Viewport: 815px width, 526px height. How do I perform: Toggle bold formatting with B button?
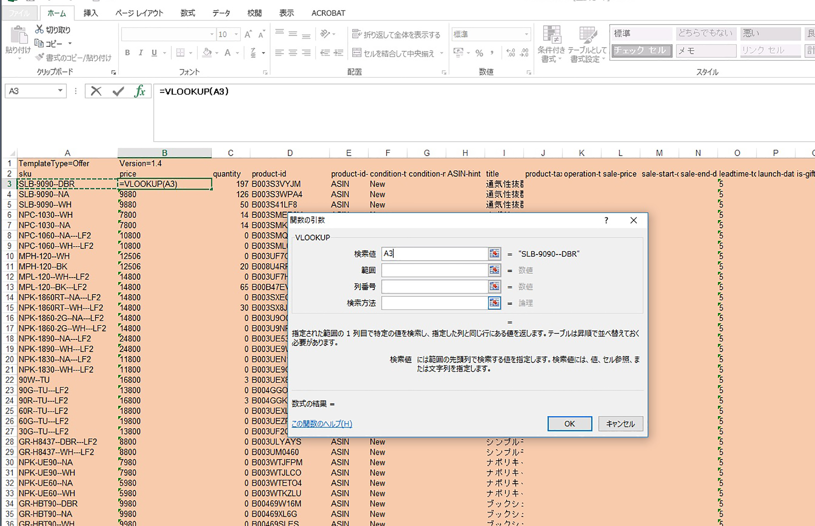(x=127, y=53)
